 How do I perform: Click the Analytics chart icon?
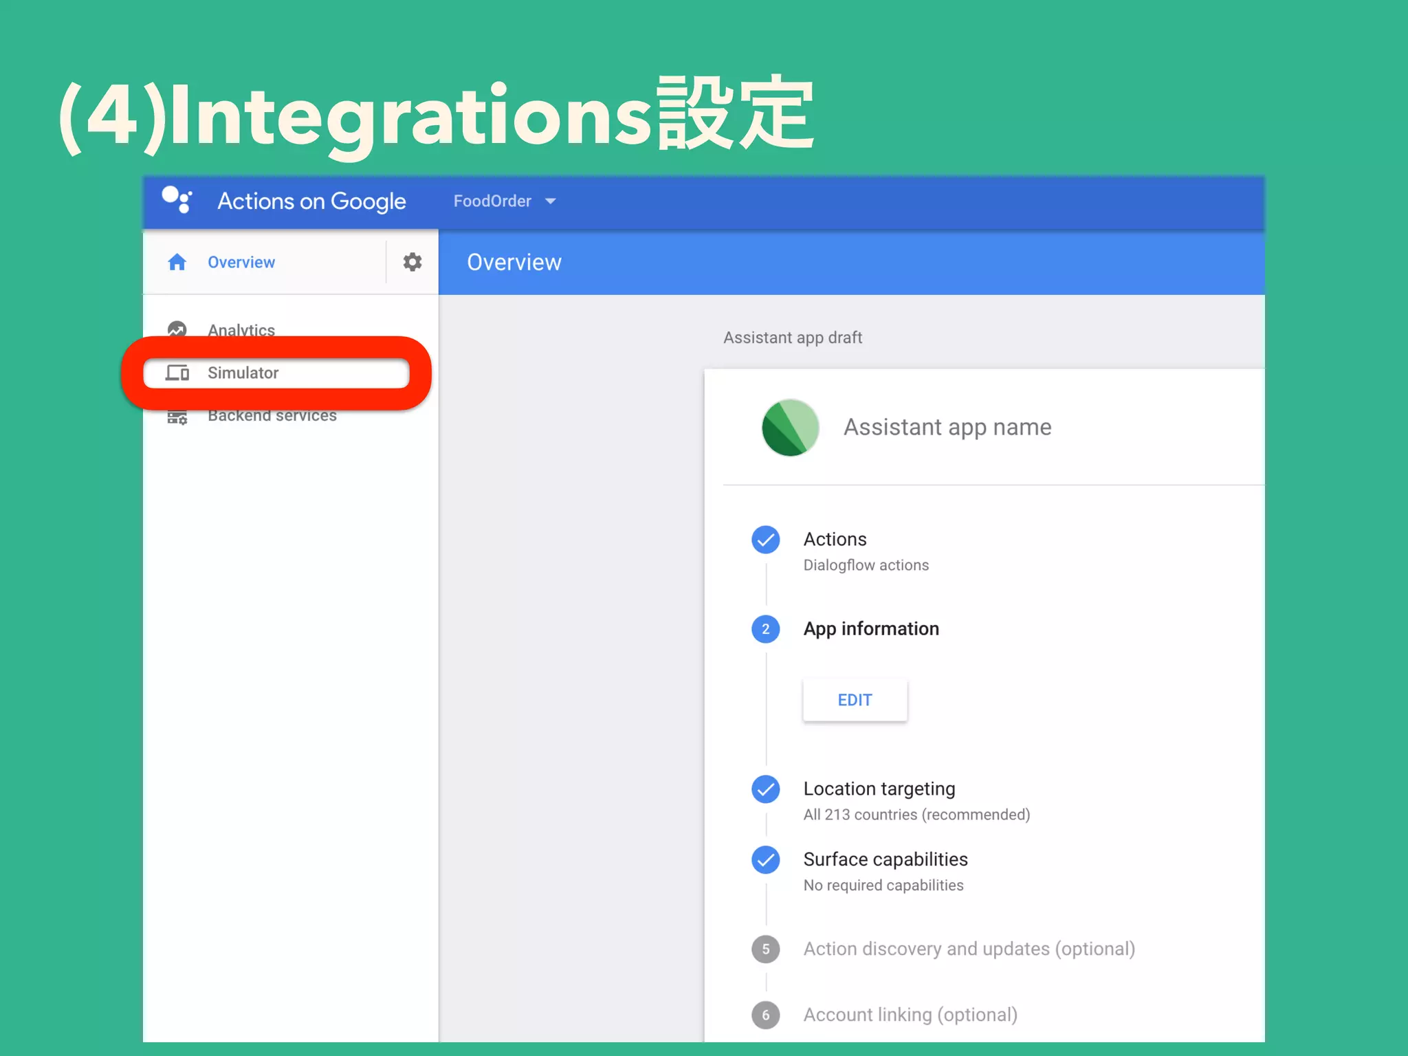click(177, 330)
